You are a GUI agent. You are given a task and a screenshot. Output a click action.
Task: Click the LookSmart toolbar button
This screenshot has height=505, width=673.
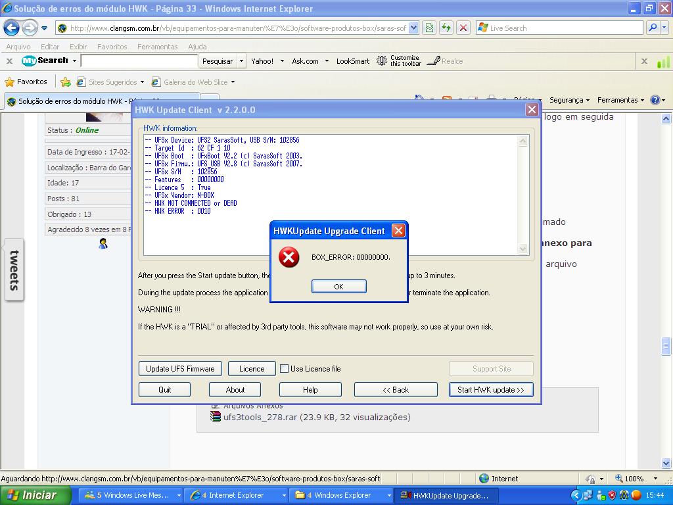coord(353,61)
